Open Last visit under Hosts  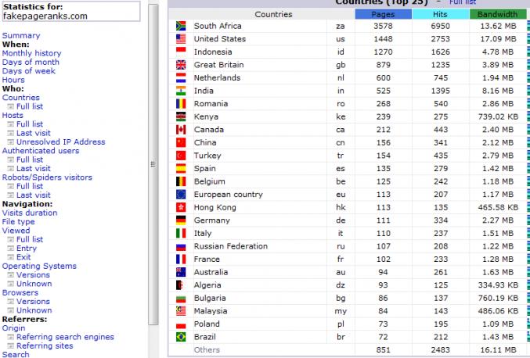pos(34,133)
